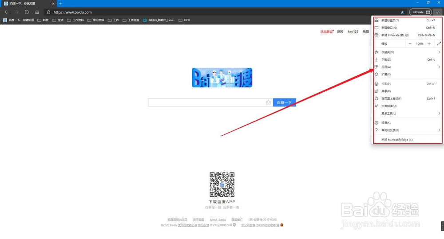View site info via the lock icon
This screenshot has height=239, width=444.
(48, 12)
